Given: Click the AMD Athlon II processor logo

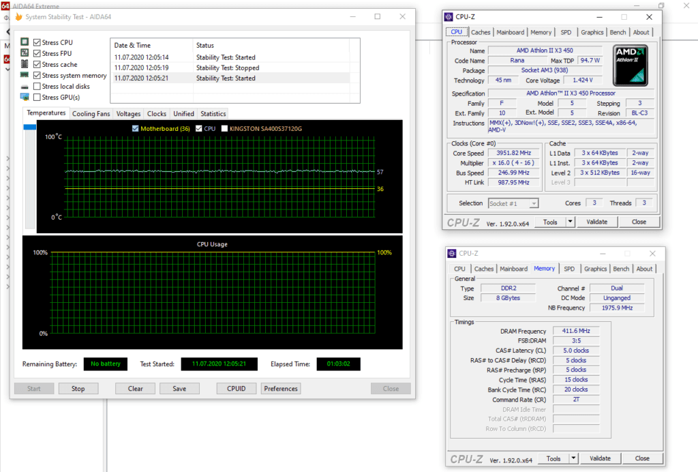Looking at the screenshot, I should pyautogui.click(x=630, y=65).
